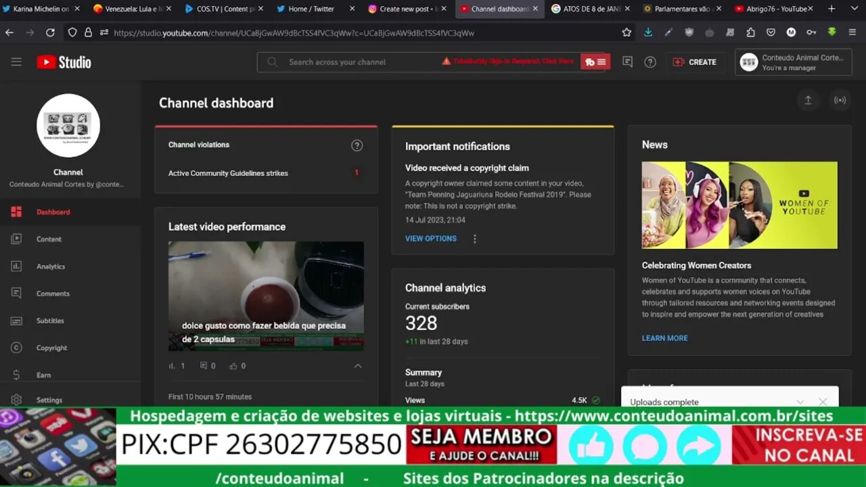Open the account switcher Conteudo Animal Corte
This screenshot has width=866, height=487.
point(793,62)
